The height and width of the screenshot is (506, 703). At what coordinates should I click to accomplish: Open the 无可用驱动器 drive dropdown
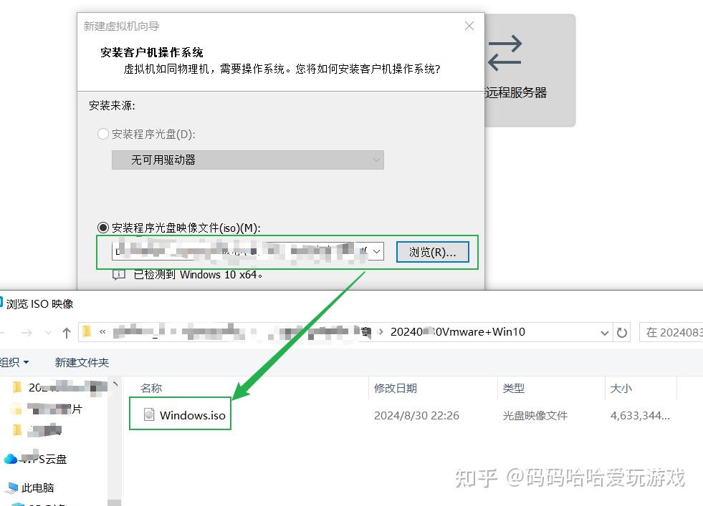tap(247, 160)
